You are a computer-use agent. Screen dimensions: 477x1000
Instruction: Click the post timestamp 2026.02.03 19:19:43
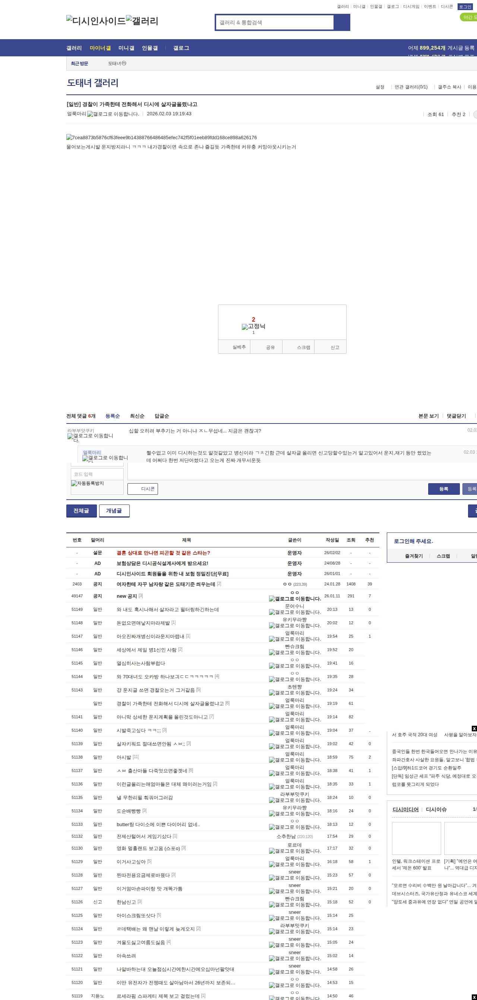[169, 114]
